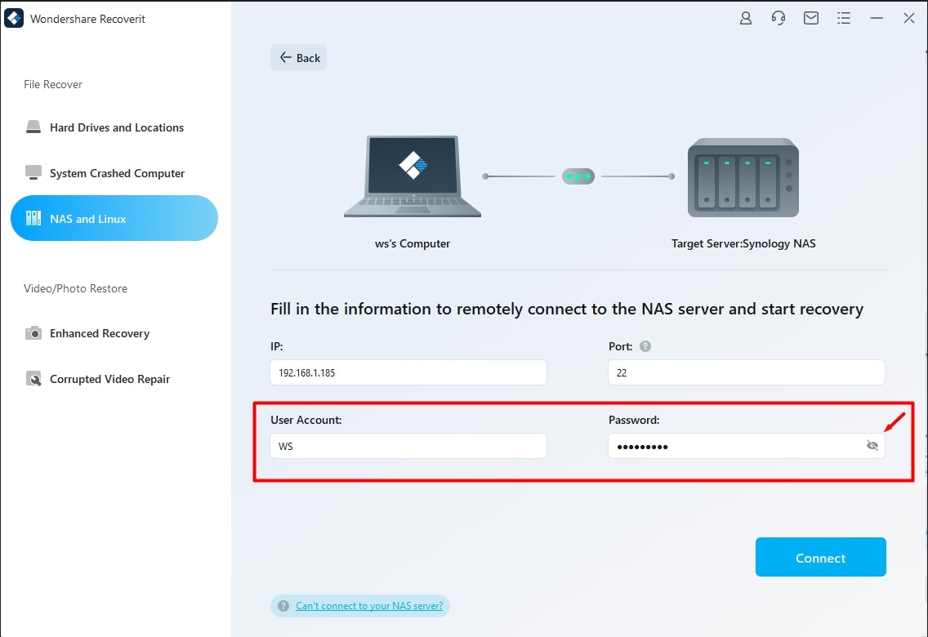
Task: Open the user account profile icon
Action: click(746, 18)
